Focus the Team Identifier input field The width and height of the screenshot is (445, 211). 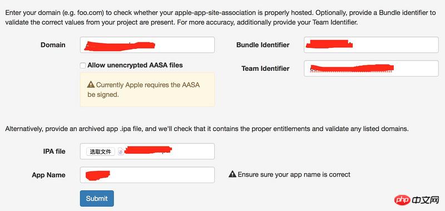[x=371, y=68]
